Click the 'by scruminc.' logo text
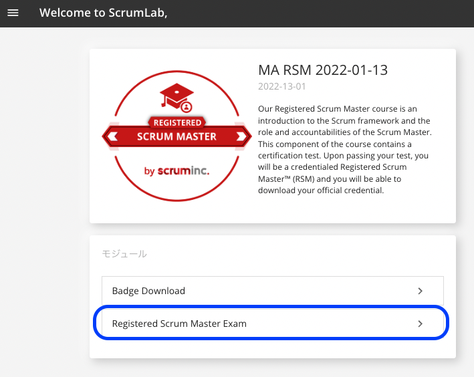The width and height of the screenshot is (474, 377). [177, 171]
